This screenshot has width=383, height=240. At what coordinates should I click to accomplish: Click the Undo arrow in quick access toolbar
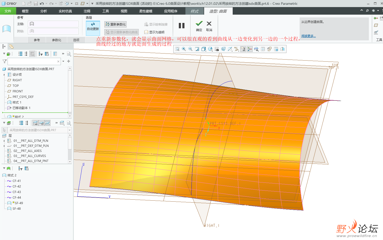point(42,4)
